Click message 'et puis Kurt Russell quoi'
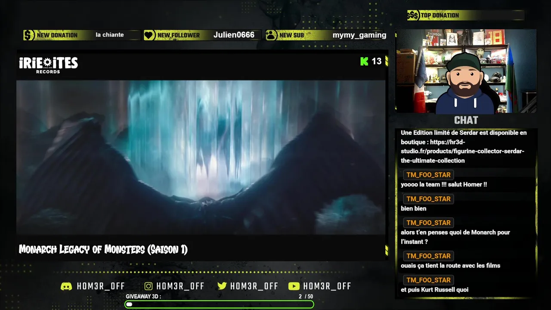This screenshot has height=310, width=551. click(x=435, y=290)
